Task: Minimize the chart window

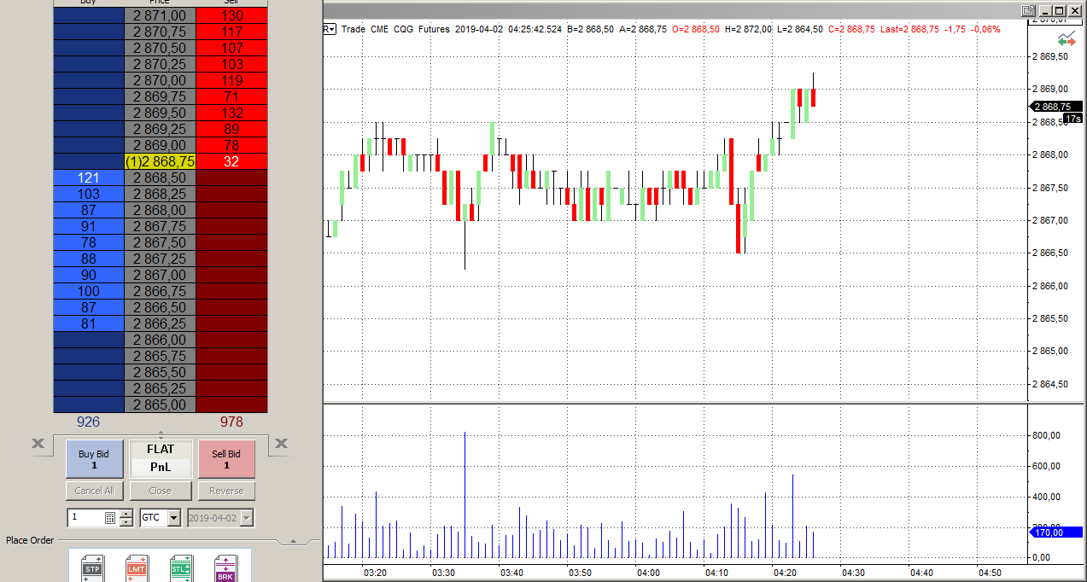Action: tap(1044, 10)
